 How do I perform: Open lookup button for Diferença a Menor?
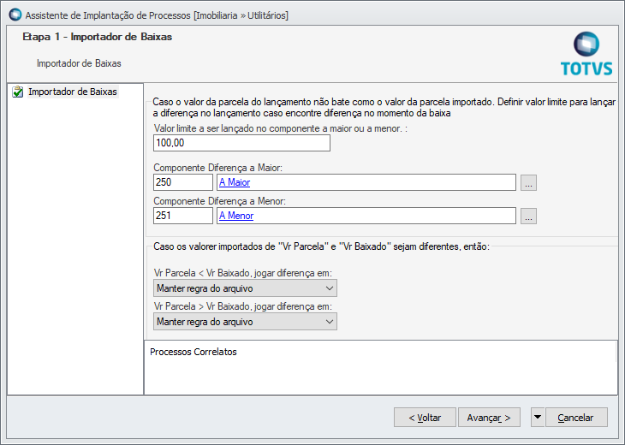528,217
